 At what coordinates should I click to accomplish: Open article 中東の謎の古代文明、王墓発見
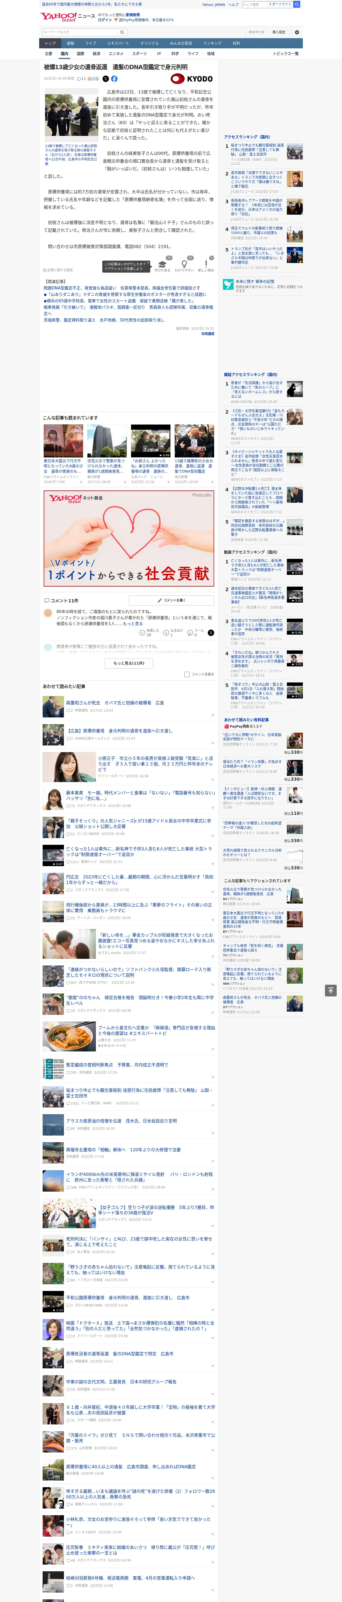click(x=121, y=1381)
